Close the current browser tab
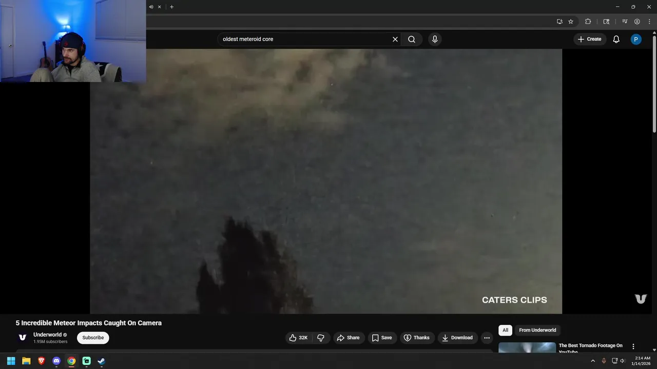 159,7
